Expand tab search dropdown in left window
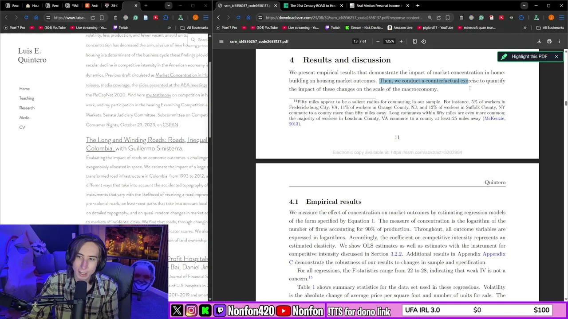 coord(168,6)
